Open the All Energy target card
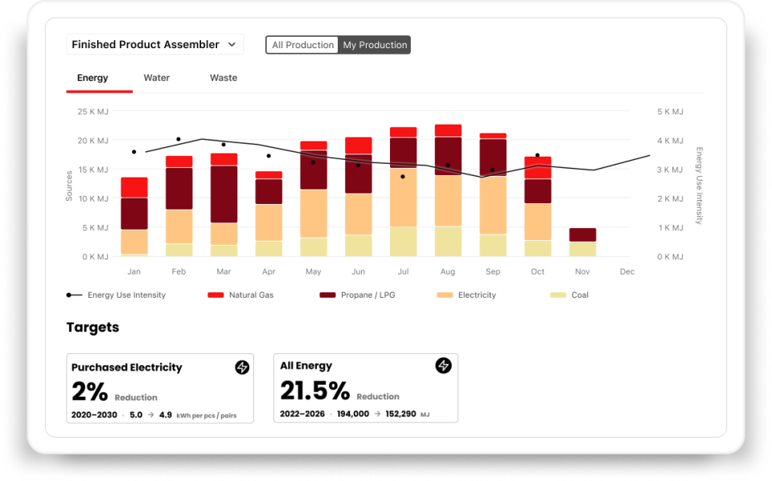772x481 pixels. tap(366, 388)
